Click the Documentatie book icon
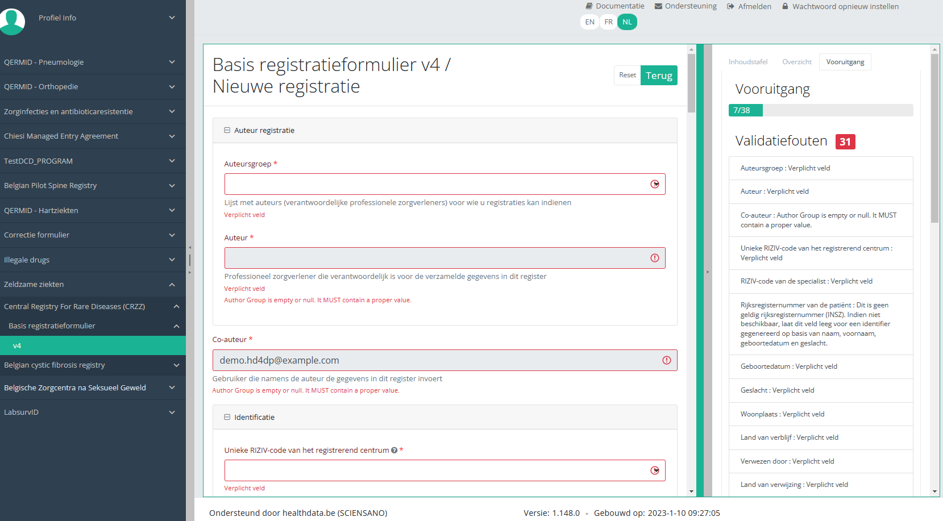The width and height of the screenshot is (943, 521). click(x=589, y=6)
